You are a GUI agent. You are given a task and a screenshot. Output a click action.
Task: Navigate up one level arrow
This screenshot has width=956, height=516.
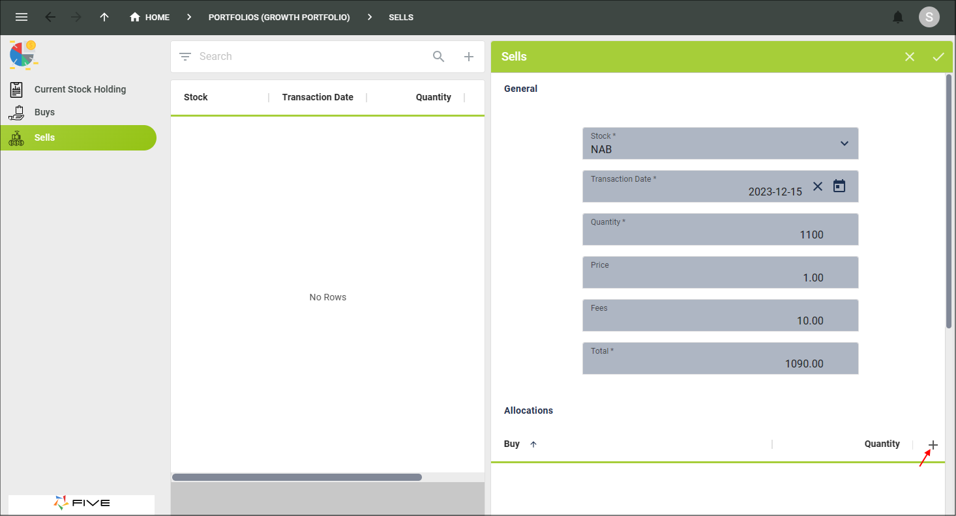pos(104,18)
